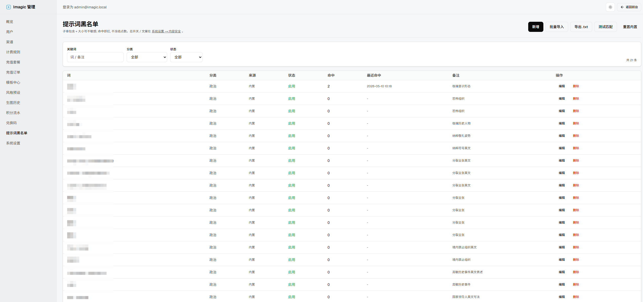Open 风格预设 sidebar entry
Screen dimensions: 643x302
(x=13, y=93)
